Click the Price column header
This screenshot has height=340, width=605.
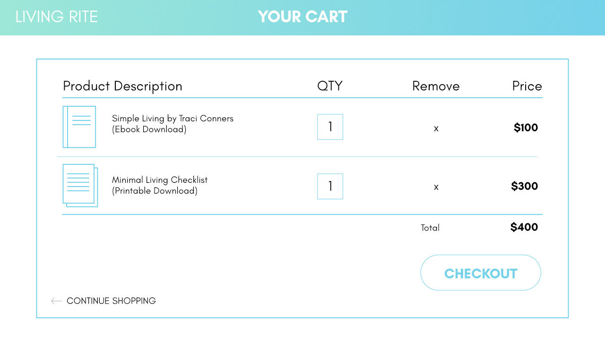point(527,86)
